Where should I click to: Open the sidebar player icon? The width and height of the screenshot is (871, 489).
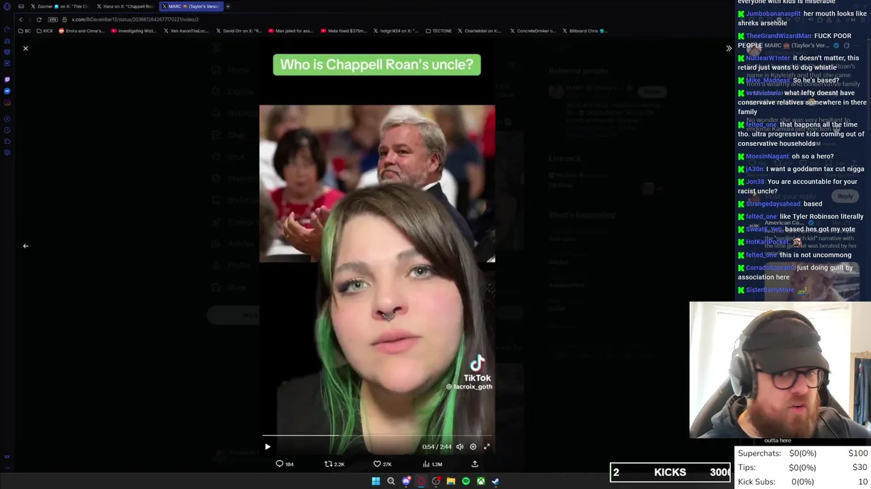[7, 118]
